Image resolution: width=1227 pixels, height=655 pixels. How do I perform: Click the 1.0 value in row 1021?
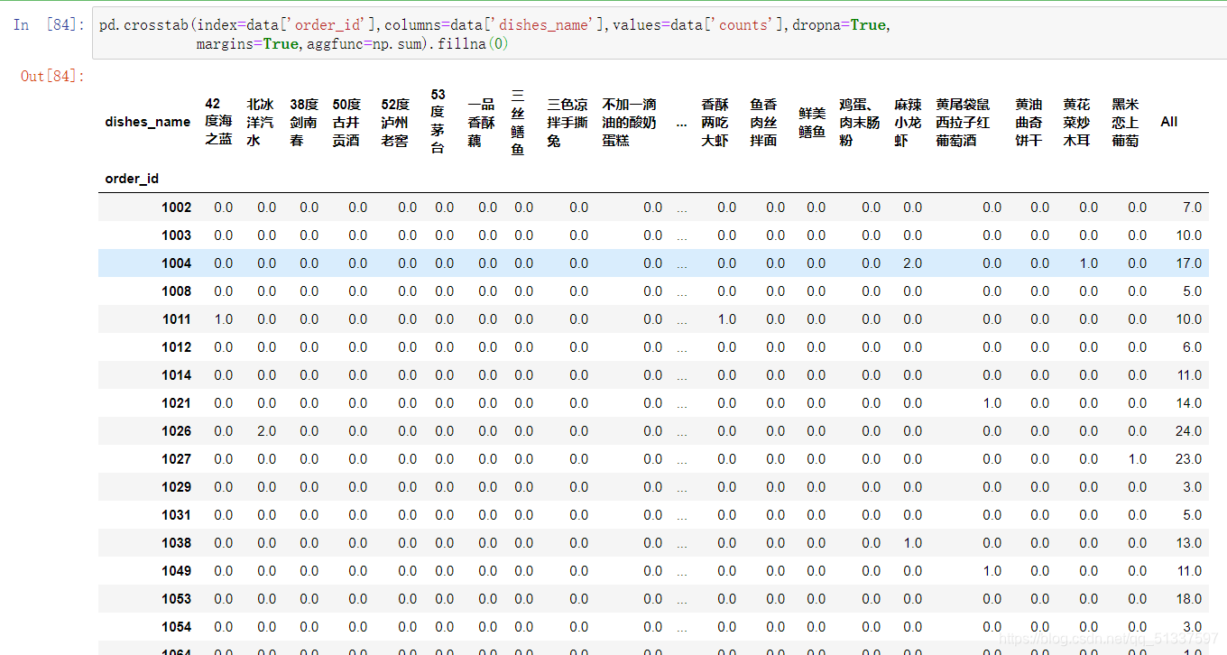pos(992,403)
